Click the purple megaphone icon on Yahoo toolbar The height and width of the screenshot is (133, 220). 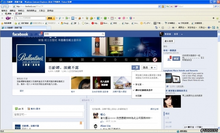point(119,18)
